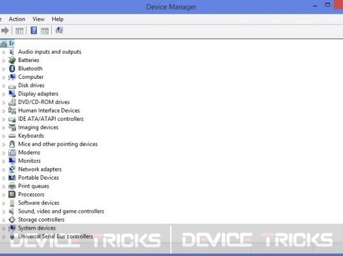The width and height of the screenshot is (343, 256).
Task: Select the 'IDE ATA/ATAPI controllers' label
Action: coord(50,119)
